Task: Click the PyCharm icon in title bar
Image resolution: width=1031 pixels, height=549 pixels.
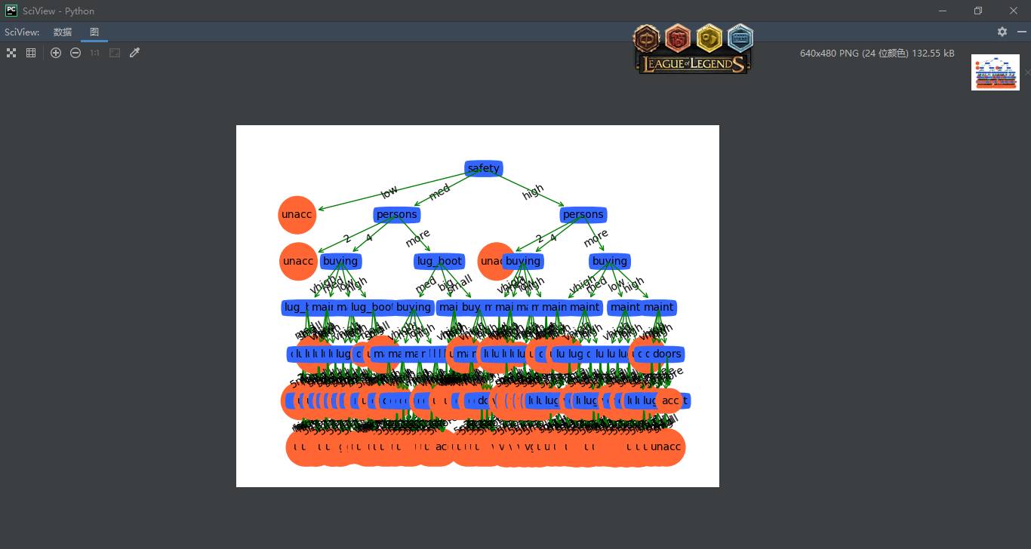Action: 11,11
